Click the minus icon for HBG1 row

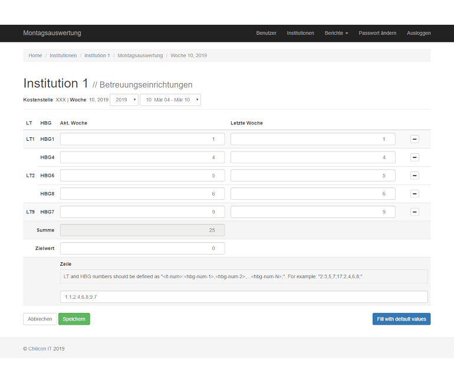point(414,139)
